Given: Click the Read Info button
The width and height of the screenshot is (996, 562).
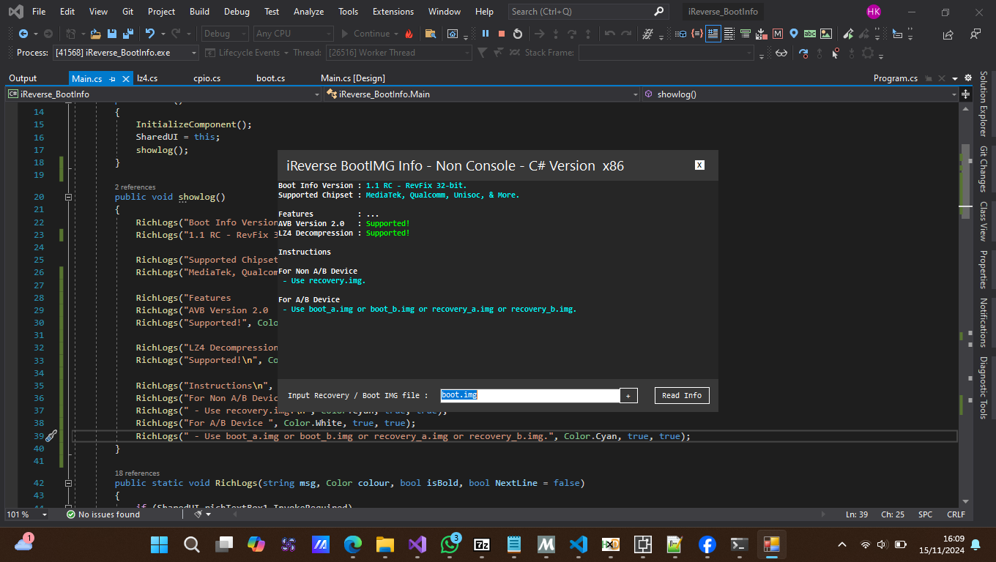Looking at the screenshot, I should 682,395.
